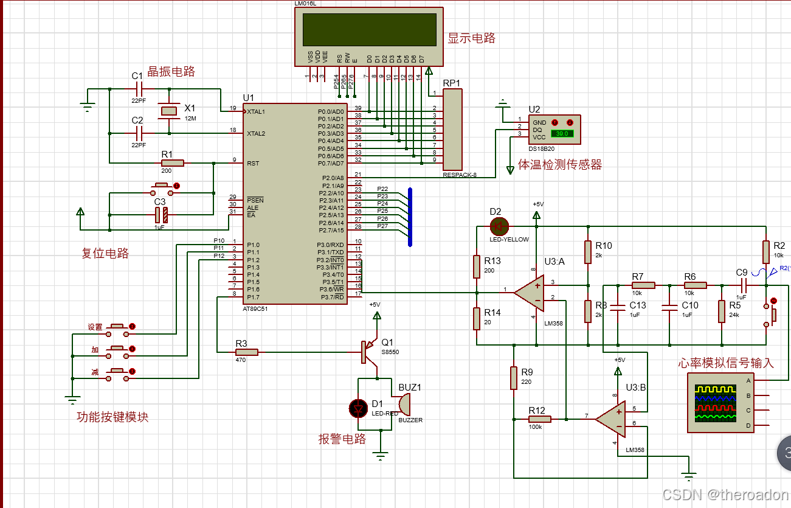Select capacitor C13 1uF
Screen dimensions: 791x508
tap(617, 308)
